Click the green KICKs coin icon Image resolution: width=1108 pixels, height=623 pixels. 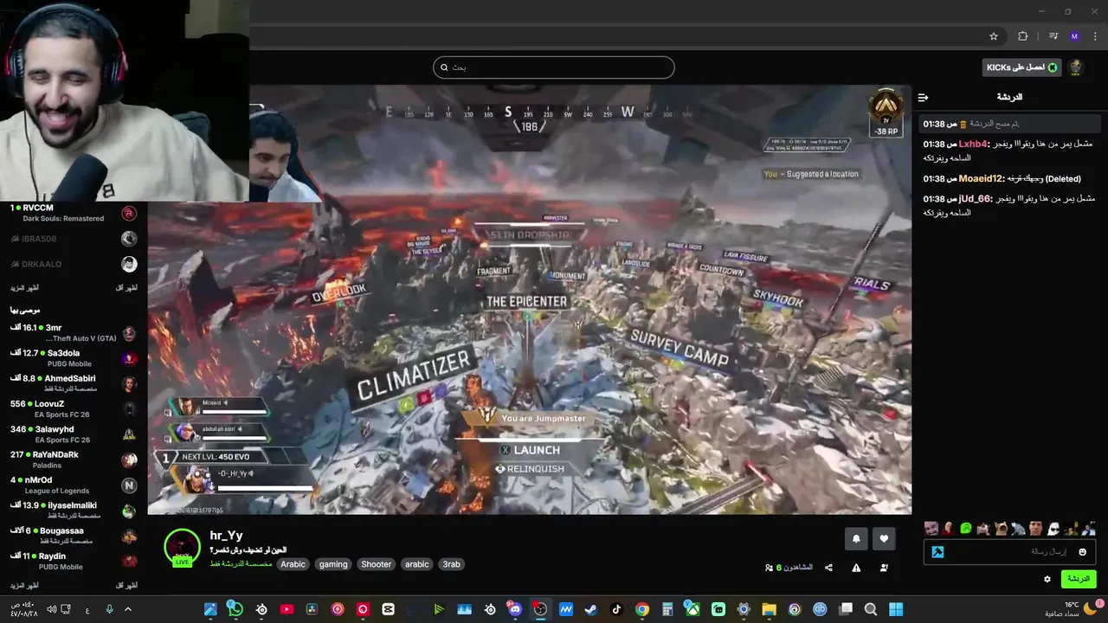tap(1053, 67)
